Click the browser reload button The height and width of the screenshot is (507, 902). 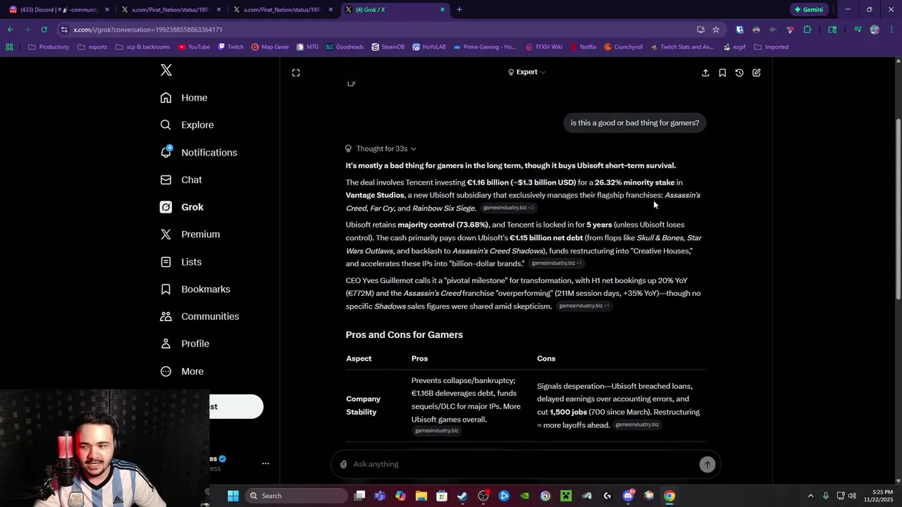44,30
